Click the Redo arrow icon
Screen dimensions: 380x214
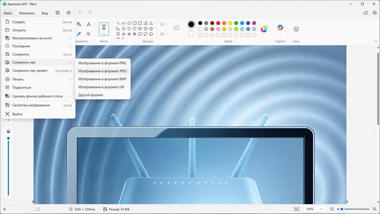click(90, 13)
